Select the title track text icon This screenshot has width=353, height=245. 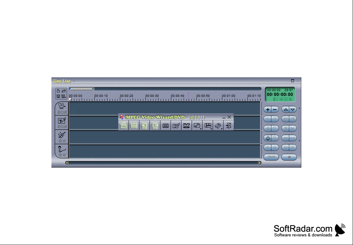point(62,121)
